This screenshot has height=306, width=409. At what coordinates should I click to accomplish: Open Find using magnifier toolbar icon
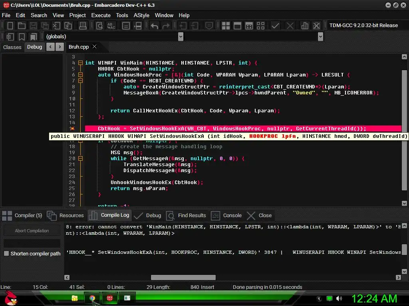click(99, 25)
